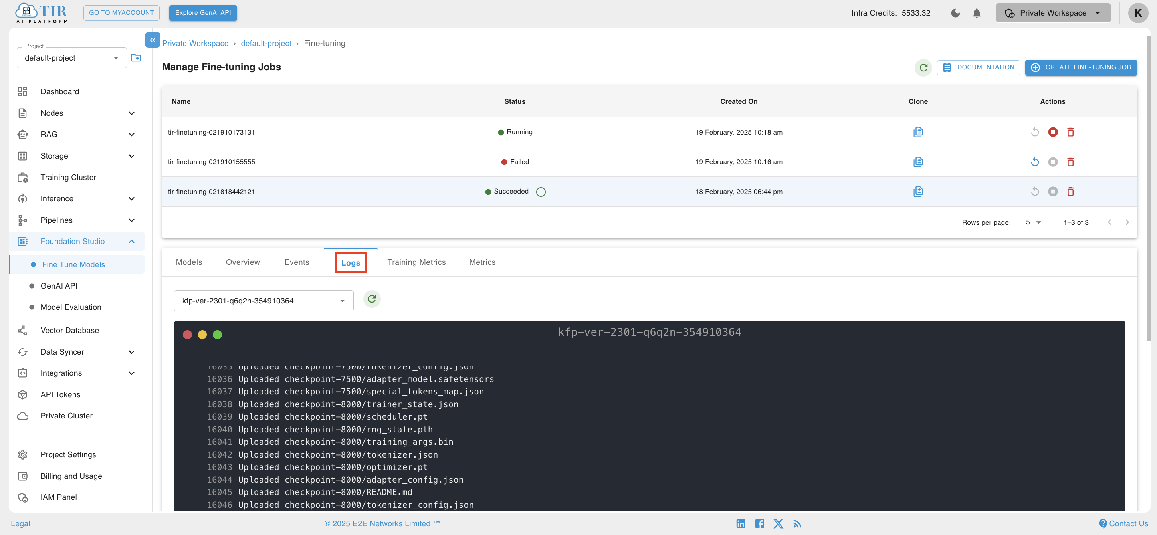Expand the RAG menu

pos(76,134)
